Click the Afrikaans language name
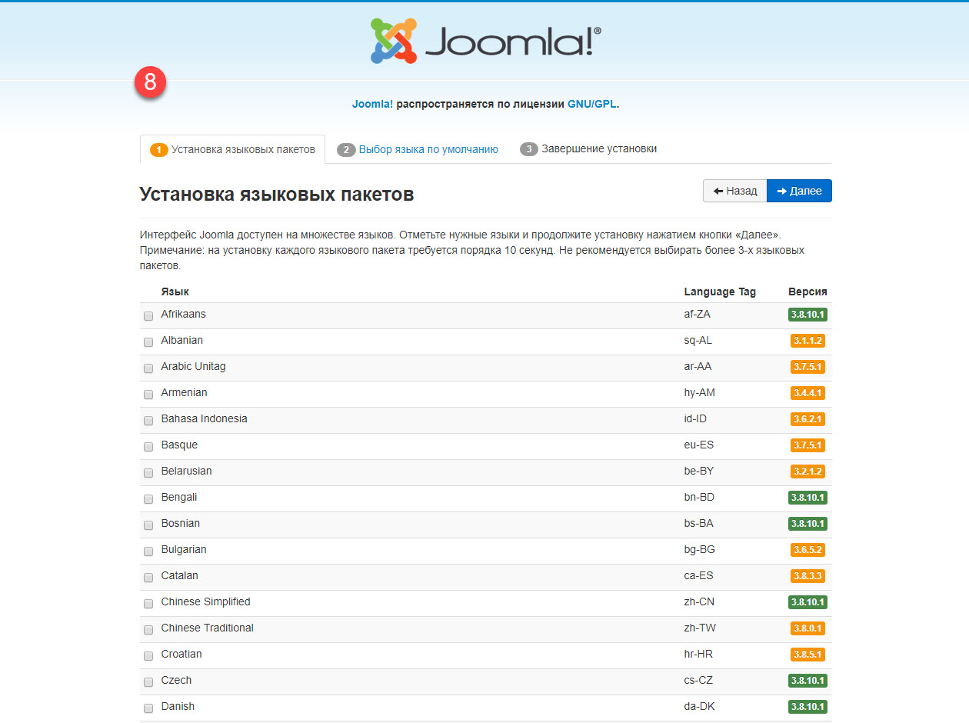Screen dimensions: 969x723 coord(183,314)
